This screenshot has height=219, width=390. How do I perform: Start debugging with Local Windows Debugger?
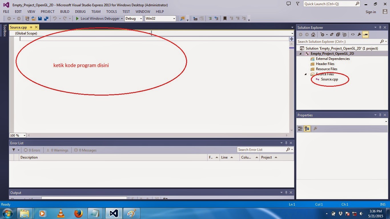(x=98, y=18)
